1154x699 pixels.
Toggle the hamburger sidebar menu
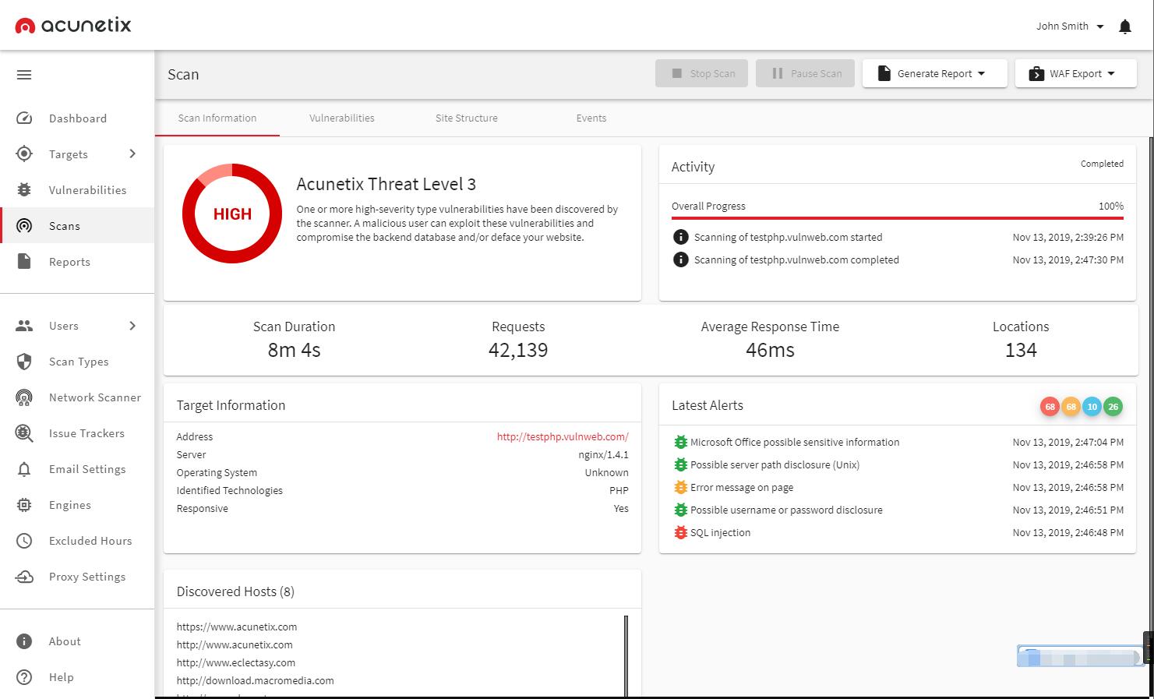point(24,75)
